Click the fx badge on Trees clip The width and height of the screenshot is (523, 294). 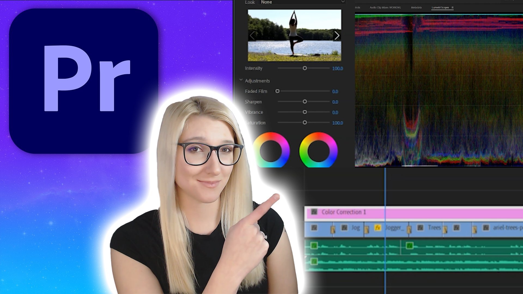coord(420,228)
